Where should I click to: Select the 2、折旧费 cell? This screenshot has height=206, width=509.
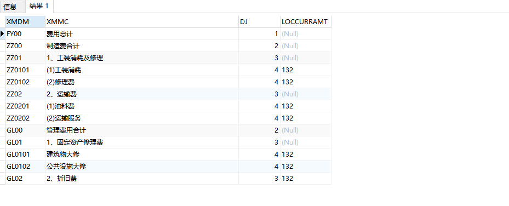coord(142,178)
